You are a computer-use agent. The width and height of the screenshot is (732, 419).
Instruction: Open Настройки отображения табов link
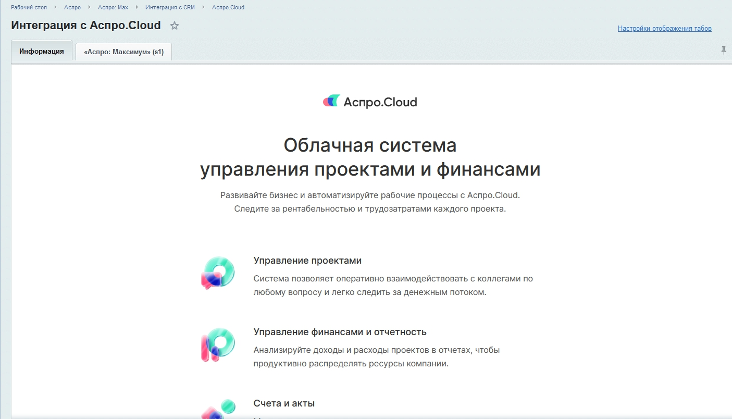pos(664,29)
